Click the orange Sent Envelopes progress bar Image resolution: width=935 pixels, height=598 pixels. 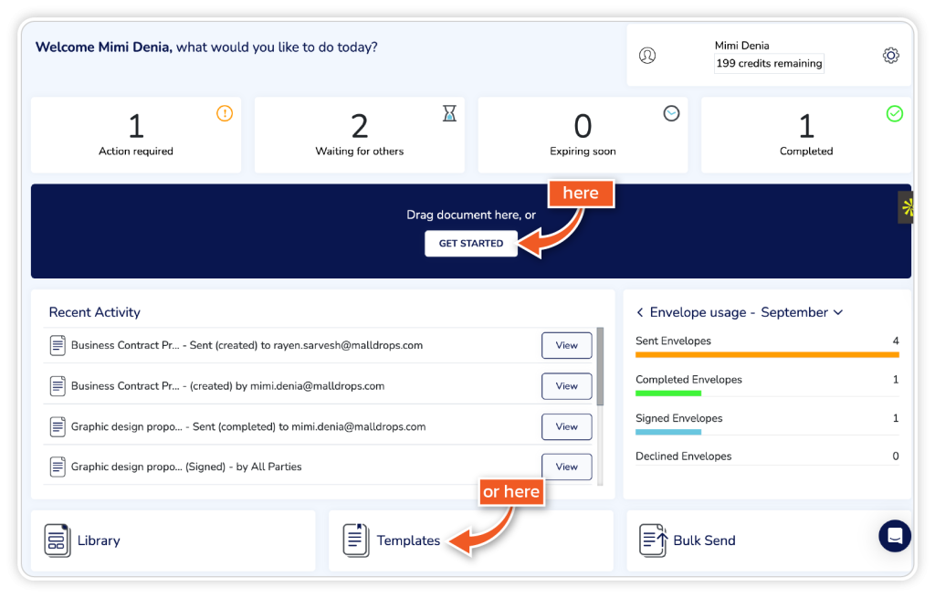pyautogui.click(x=767, y=354)
